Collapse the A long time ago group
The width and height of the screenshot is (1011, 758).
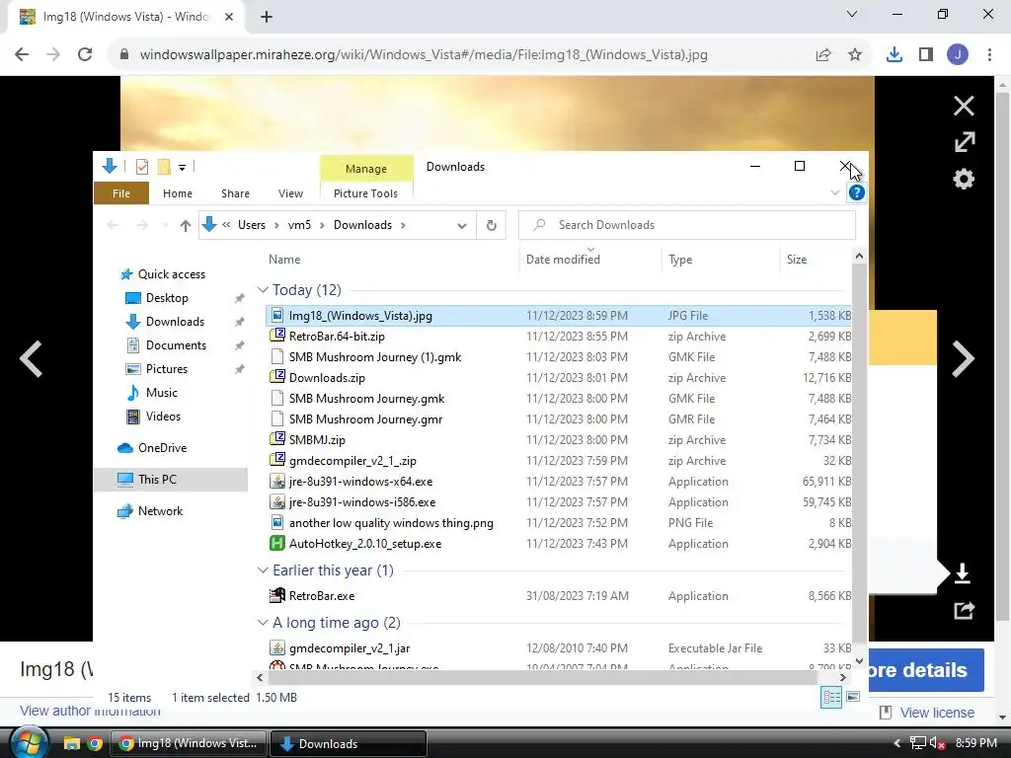[x=263, y=623]
